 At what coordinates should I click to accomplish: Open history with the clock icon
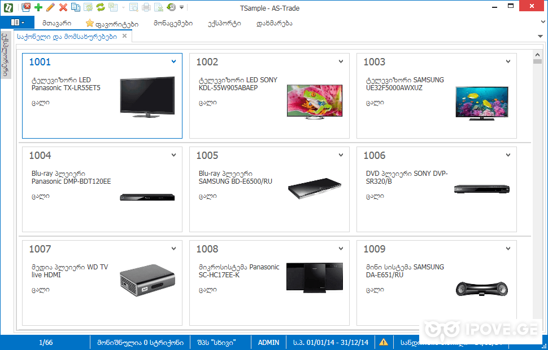pyautogui.click(x=171, y=7)
